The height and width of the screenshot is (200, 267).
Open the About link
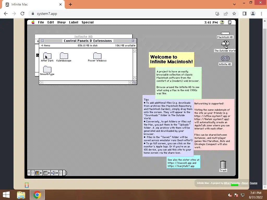coord(245,183)
